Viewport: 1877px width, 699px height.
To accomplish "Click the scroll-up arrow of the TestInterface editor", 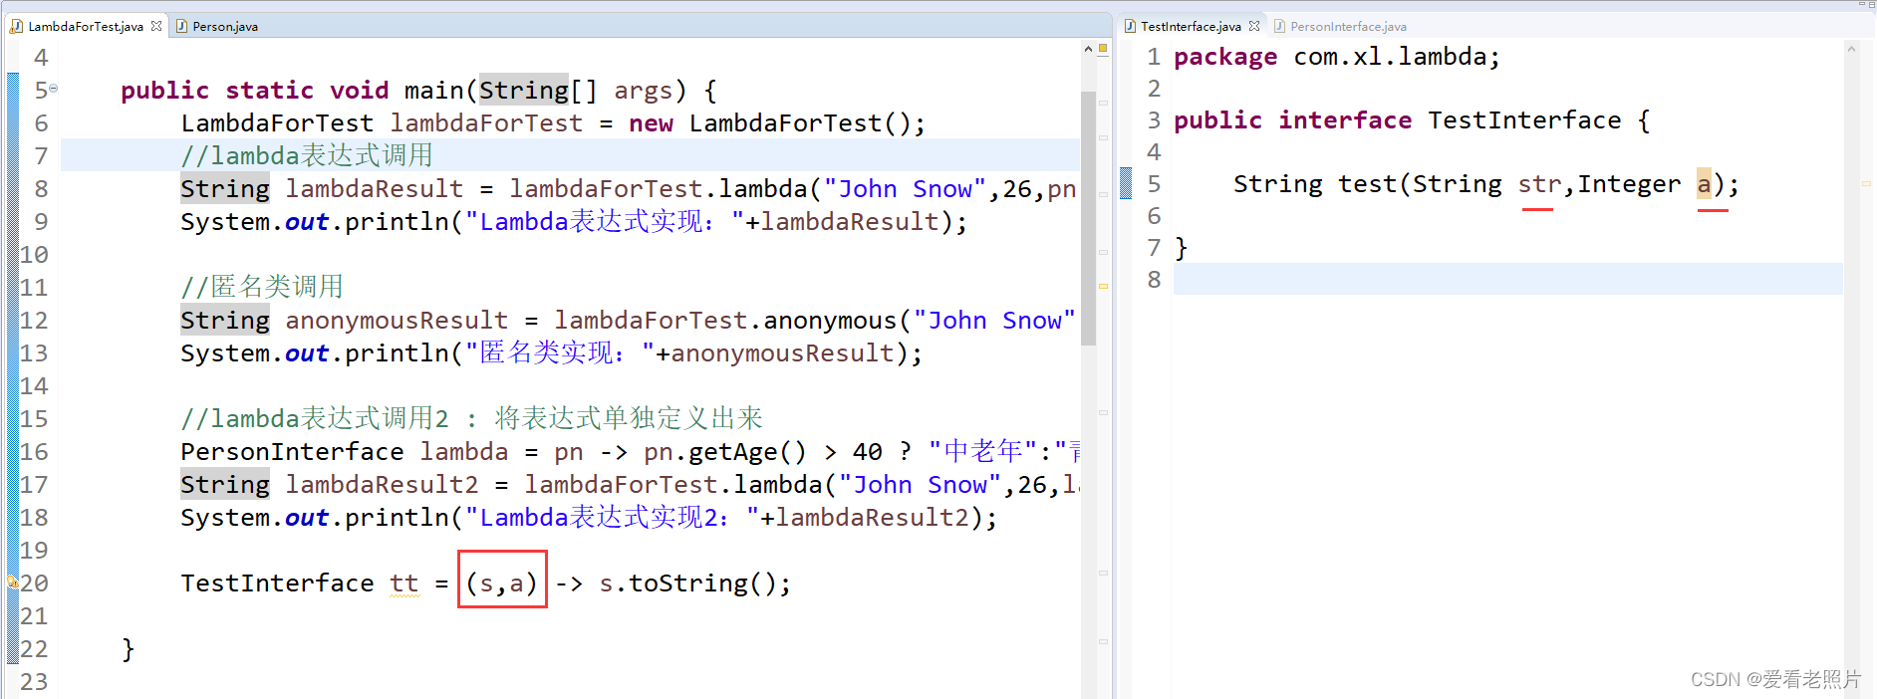I will [1851, 49].
